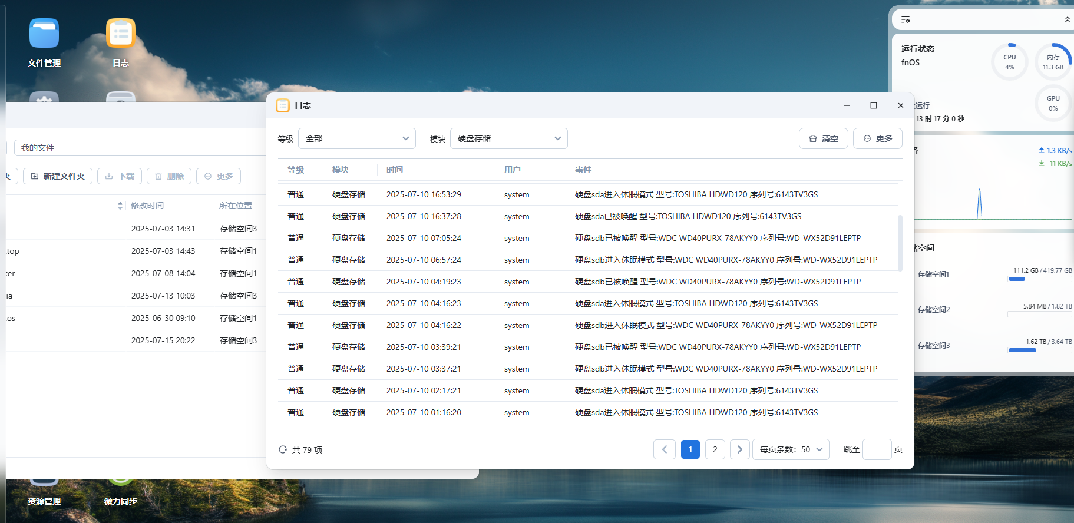
Task: Select page 2 in log pagination
Action: [x=715, y=449]
